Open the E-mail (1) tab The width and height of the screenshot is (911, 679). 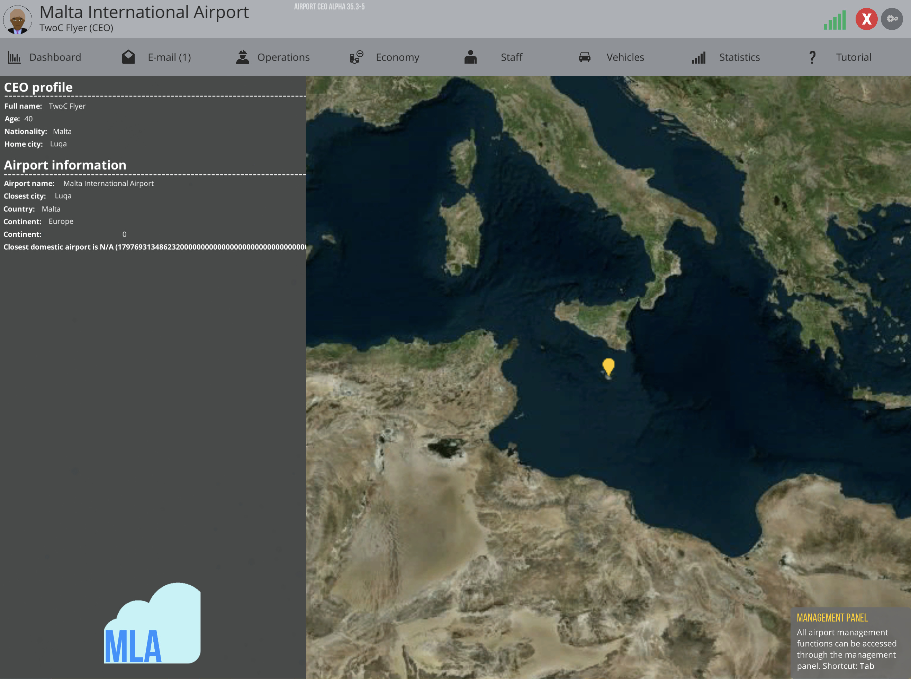pos(170,57)
